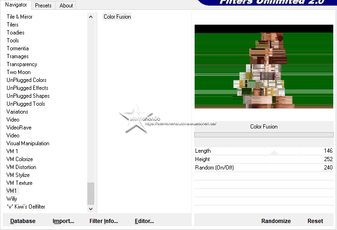Click the Import... button

63,221
